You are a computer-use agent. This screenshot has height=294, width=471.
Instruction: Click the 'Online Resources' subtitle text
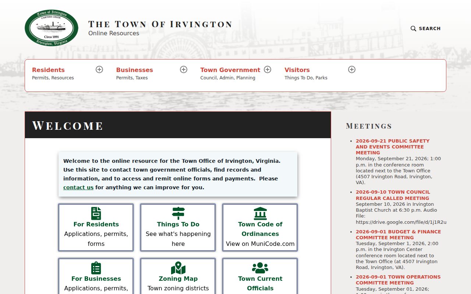(x=114, y=33)
